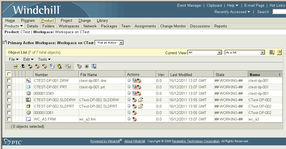Click the Powered by Windchill link
The height and width of the screenshot is (149, 286).
(105, 141)
